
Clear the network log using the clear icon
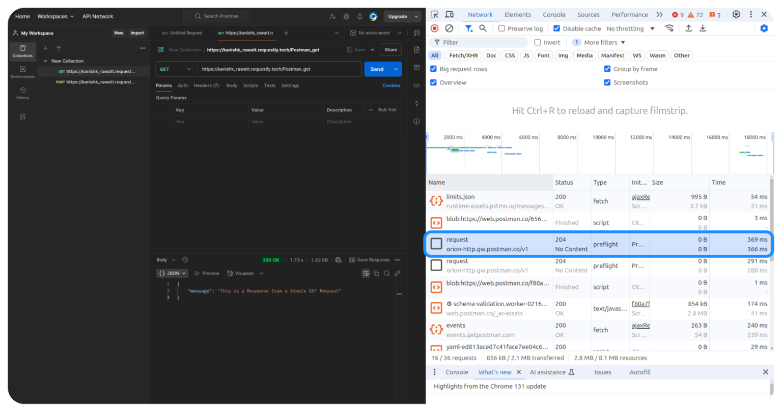coord(449,28)
